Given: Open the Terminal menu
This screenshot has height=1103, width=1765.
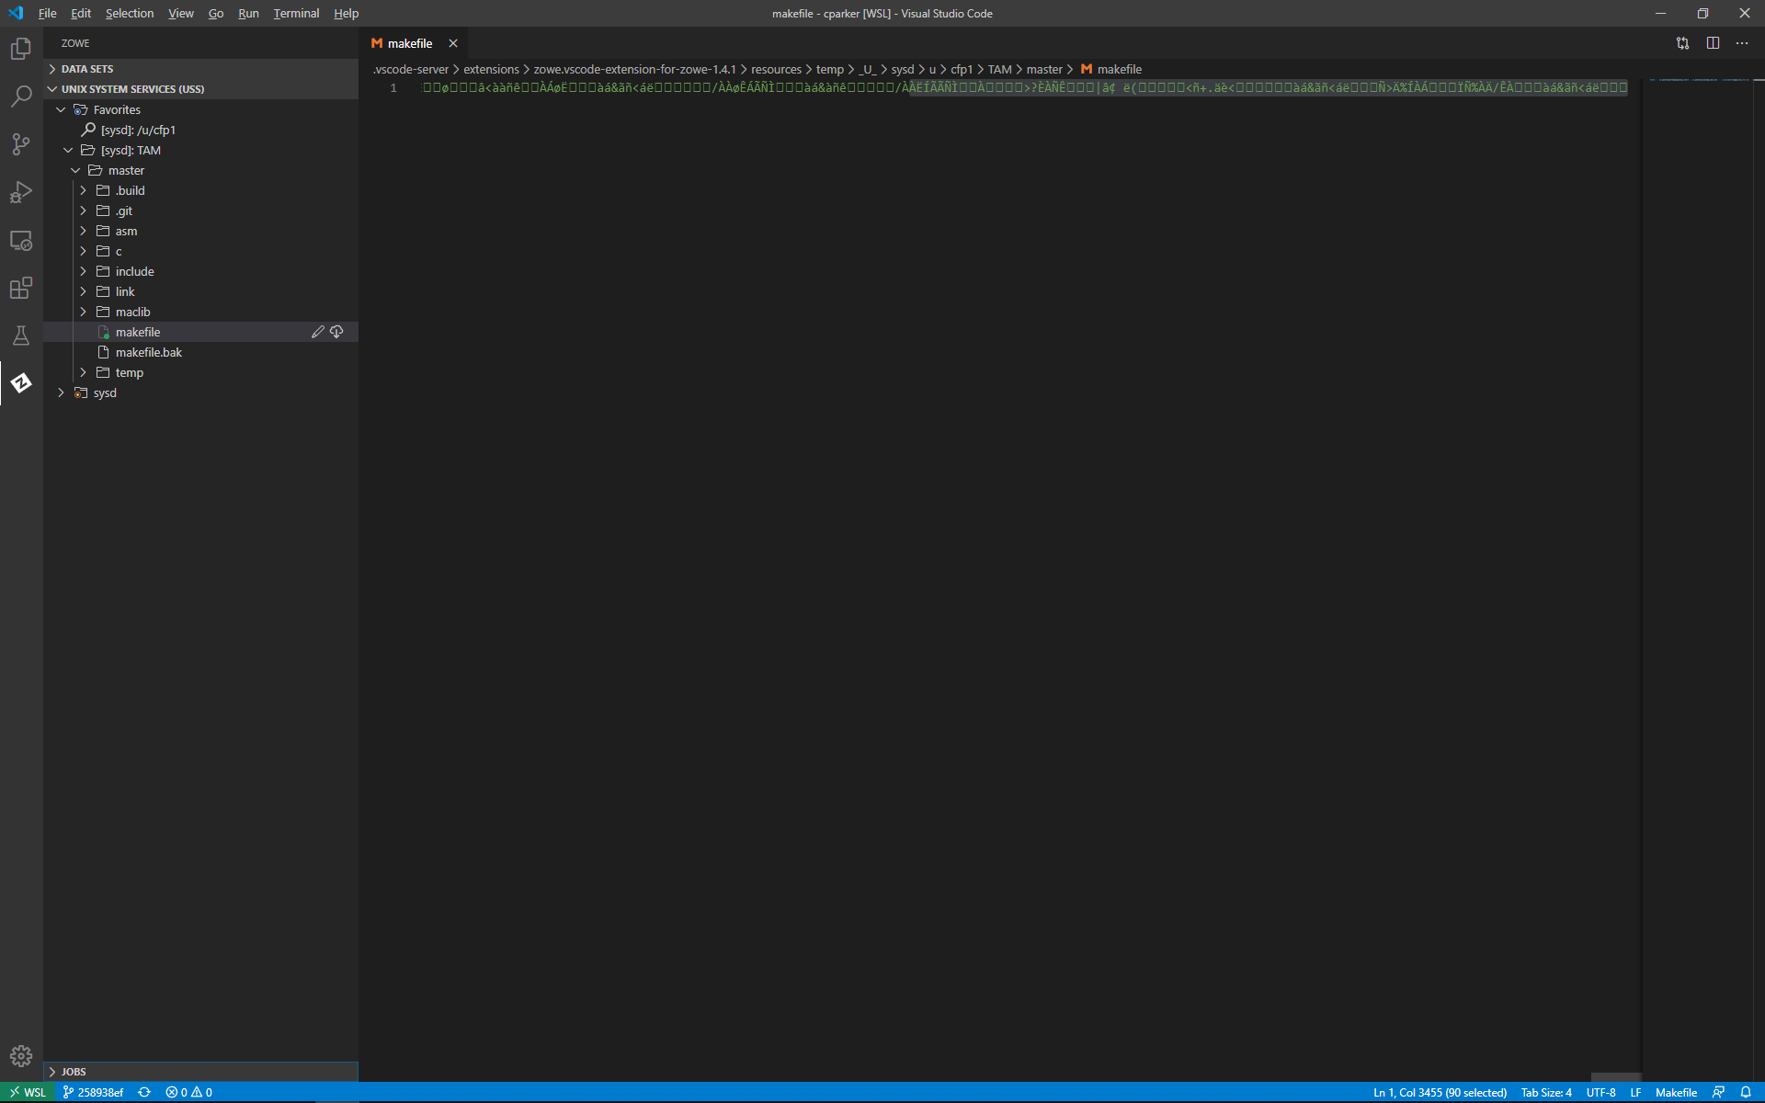Looking at the screenshot, I should click(296, 13).
